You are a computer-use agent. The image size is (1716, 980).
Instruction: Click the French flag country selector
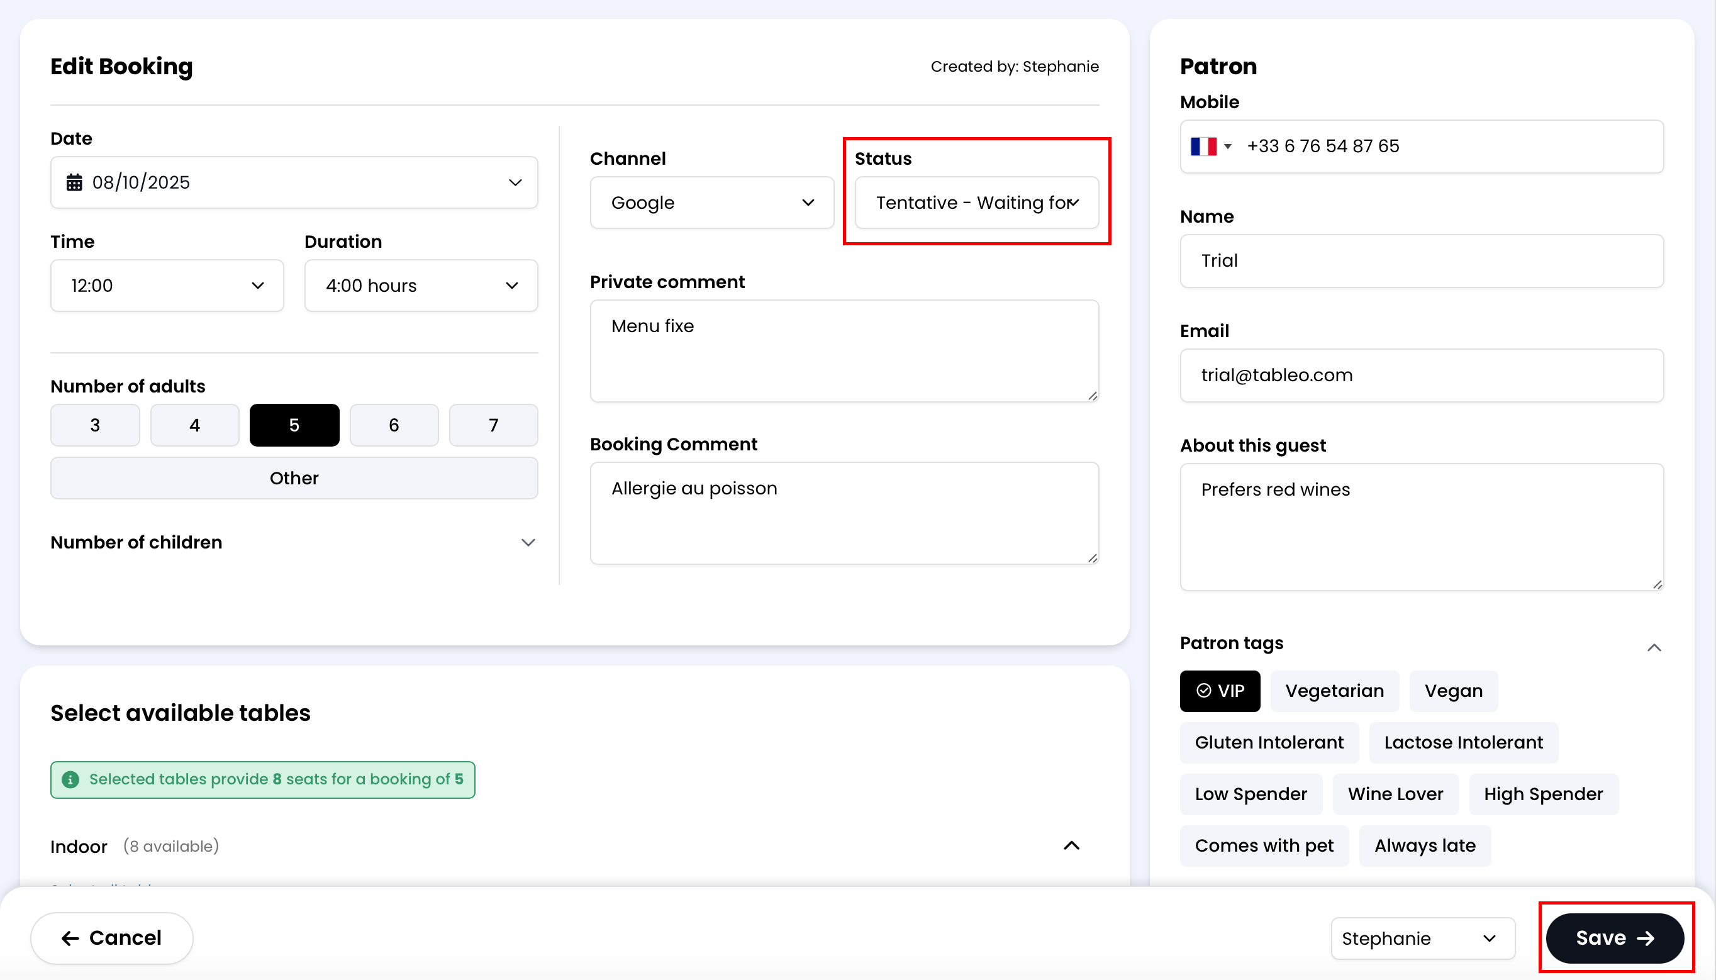pos(1209,146)
